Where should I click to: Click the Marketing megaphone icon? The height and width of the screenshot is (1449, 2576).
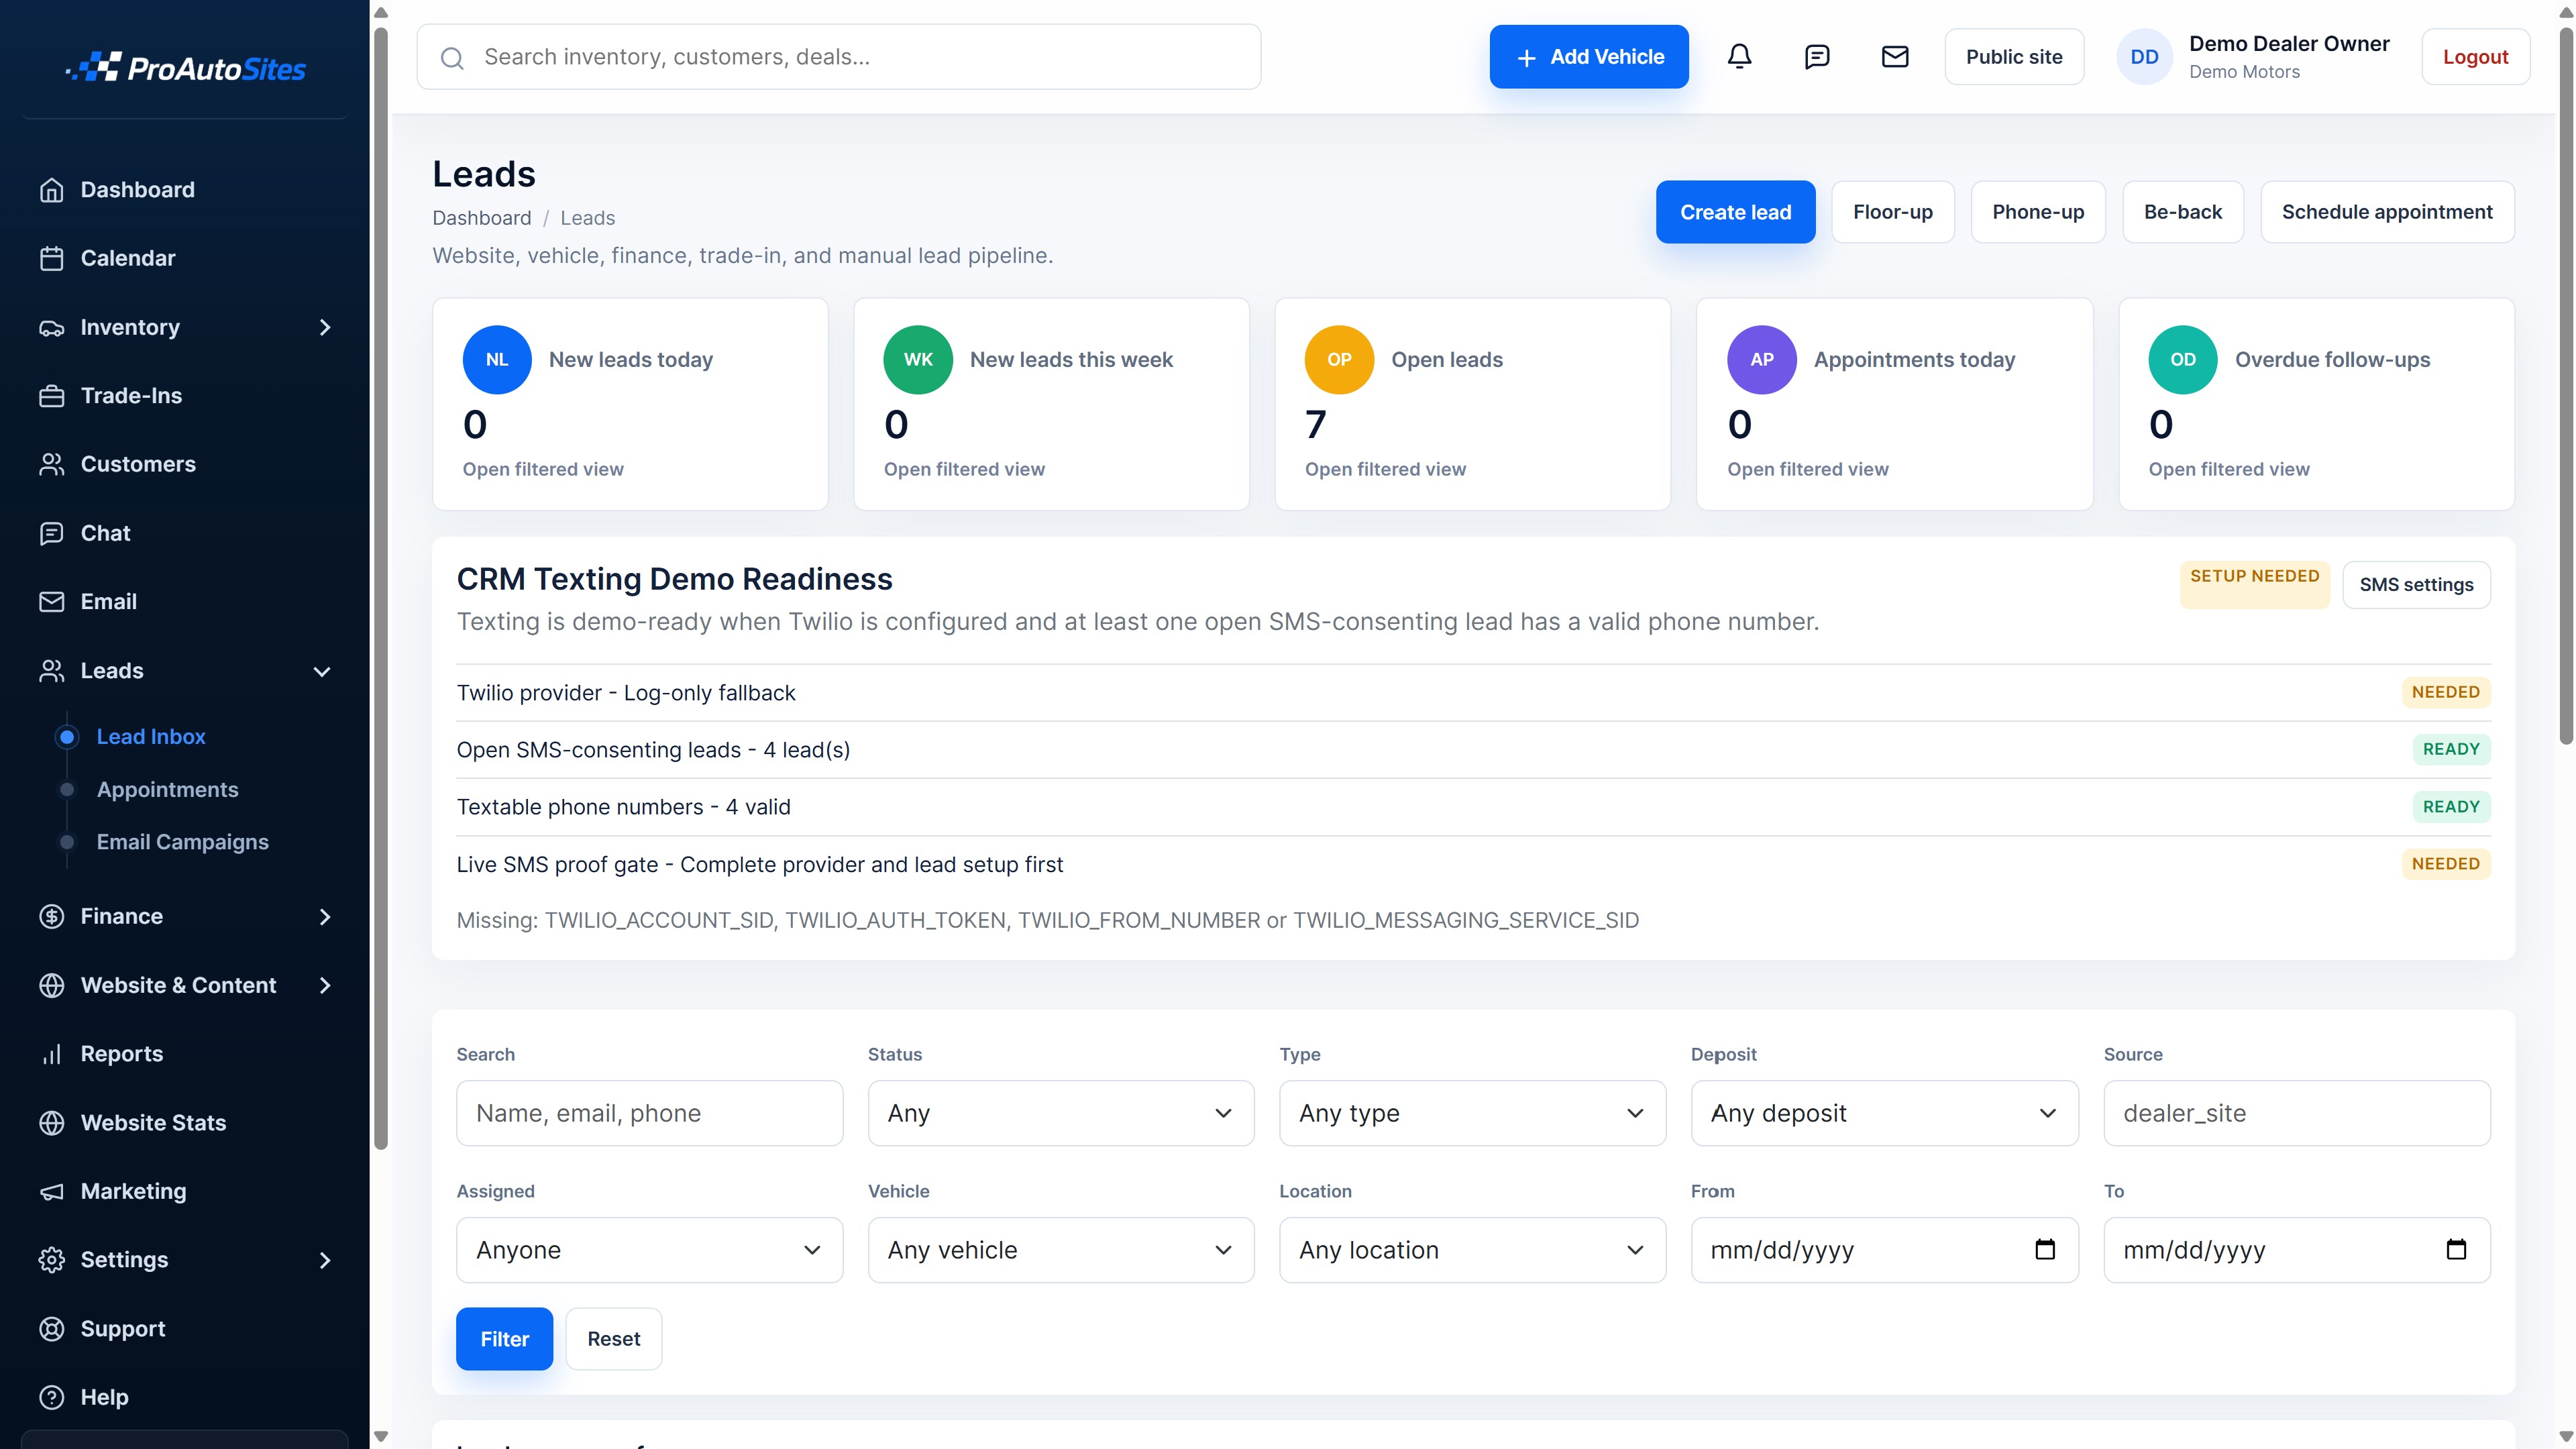[51, 1191]
